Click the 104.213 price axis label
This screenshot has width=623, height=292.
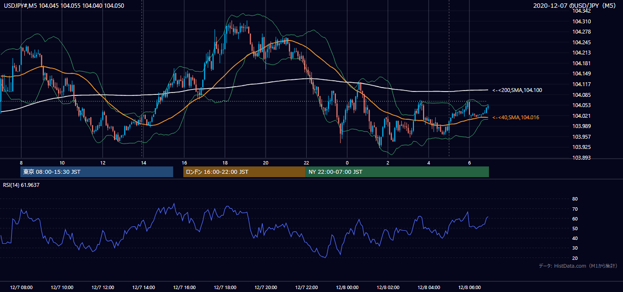(582, 53)
